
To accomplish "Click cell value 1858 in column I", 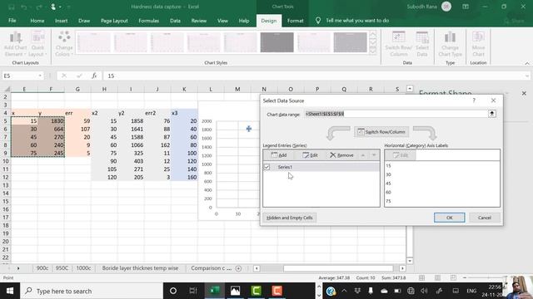I will 137,121.
